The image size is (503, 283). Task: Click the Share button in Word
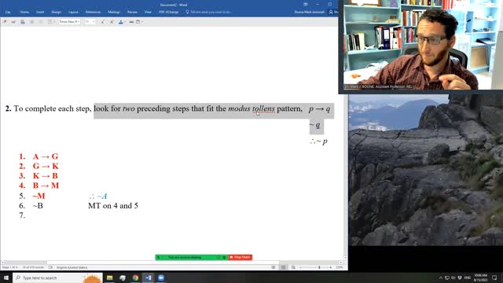(333, 12)
